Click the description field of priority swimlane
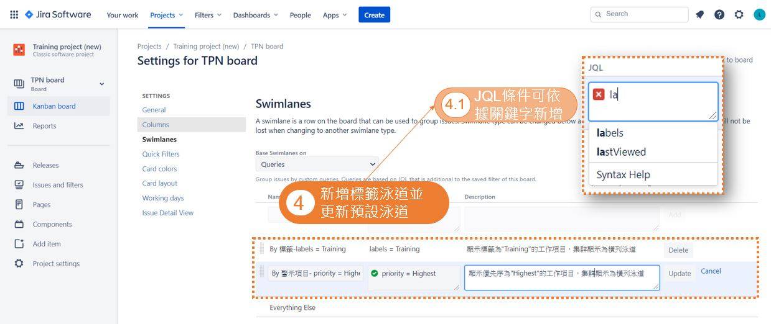Screen dimensions: 771x324 pos(562,278)
